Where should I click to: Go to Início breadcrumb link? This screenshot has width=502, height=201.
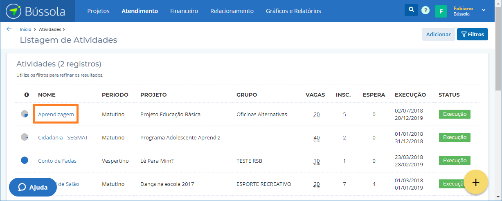(25, 29)
